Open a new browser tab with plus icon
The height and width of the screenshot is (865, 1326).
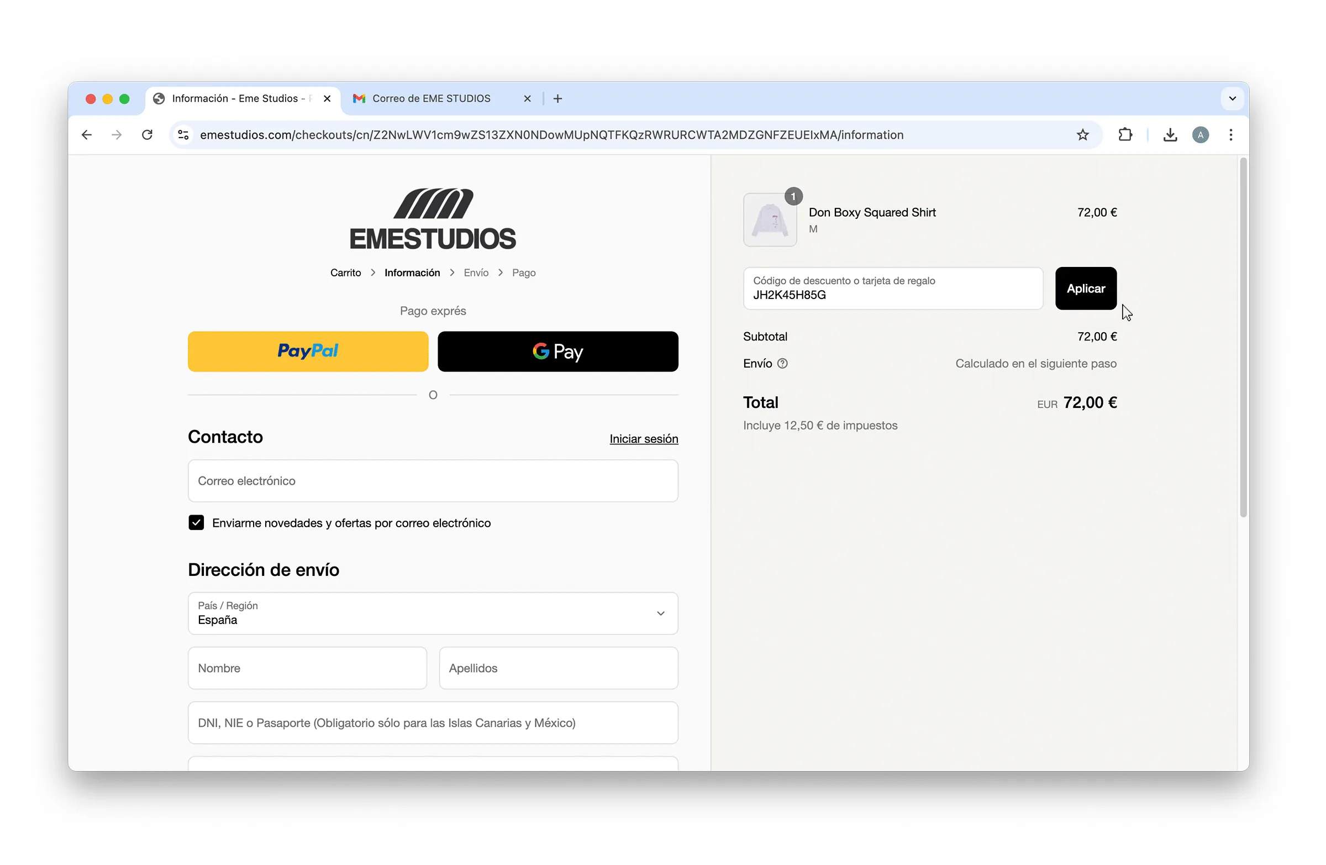coord(557,98)
